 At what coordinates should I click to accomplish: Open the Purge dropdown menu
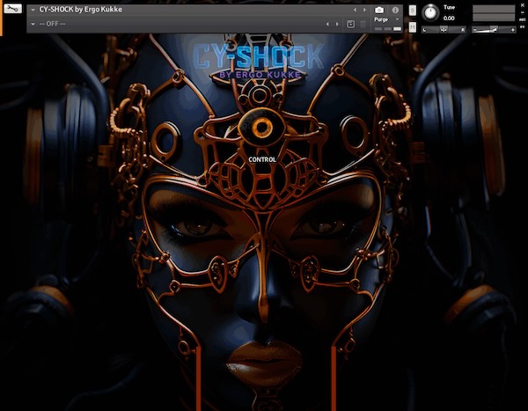tap(387, 18)
